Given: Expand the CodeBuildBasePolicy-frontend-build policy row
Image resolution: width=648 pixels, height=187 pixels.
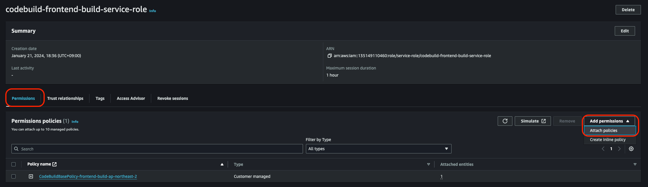Looking at the screenshot, I should pyautogui.click(x=31, y=176).
